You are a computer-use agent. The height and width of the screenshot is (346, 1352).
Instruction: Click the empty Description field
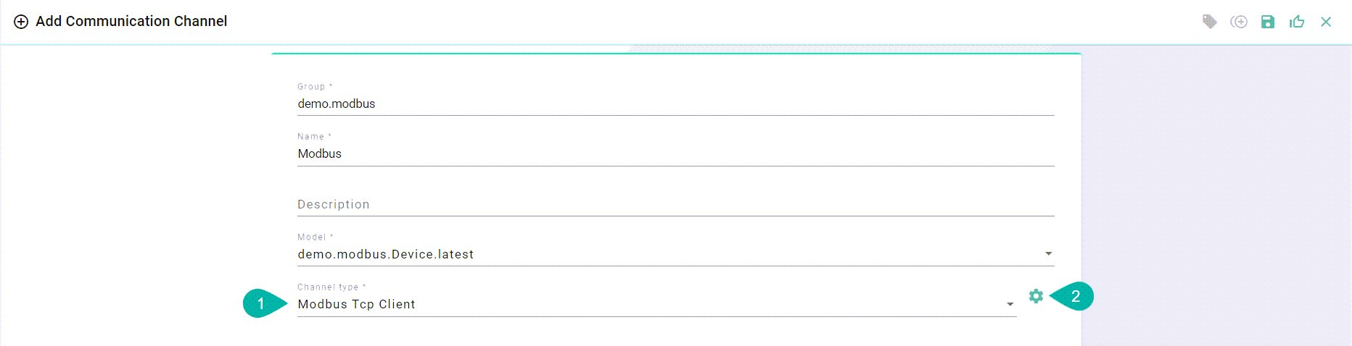click(675, 204)
